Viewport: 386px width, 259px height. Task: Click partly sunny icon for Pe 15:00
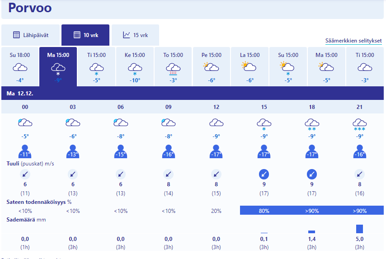(x=211, y=67)
